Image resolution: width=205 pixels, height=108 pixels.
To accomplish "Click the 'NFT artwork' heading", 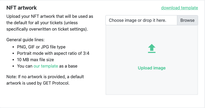I will click(22, 8).
